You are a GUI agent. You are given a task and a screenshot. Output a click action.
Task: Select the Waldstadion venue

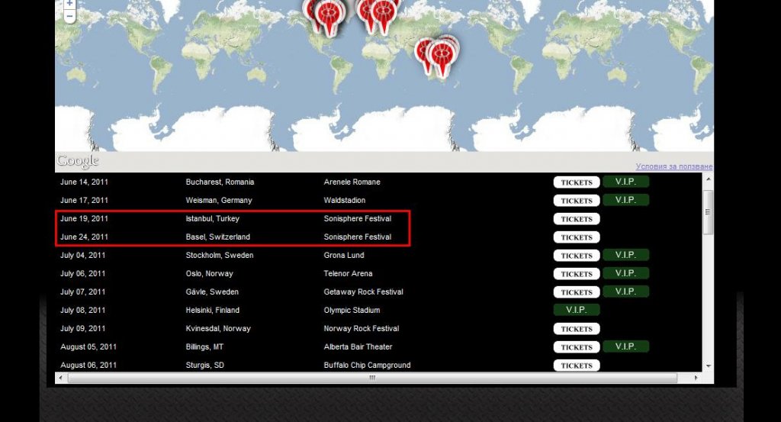coord(345,200)
